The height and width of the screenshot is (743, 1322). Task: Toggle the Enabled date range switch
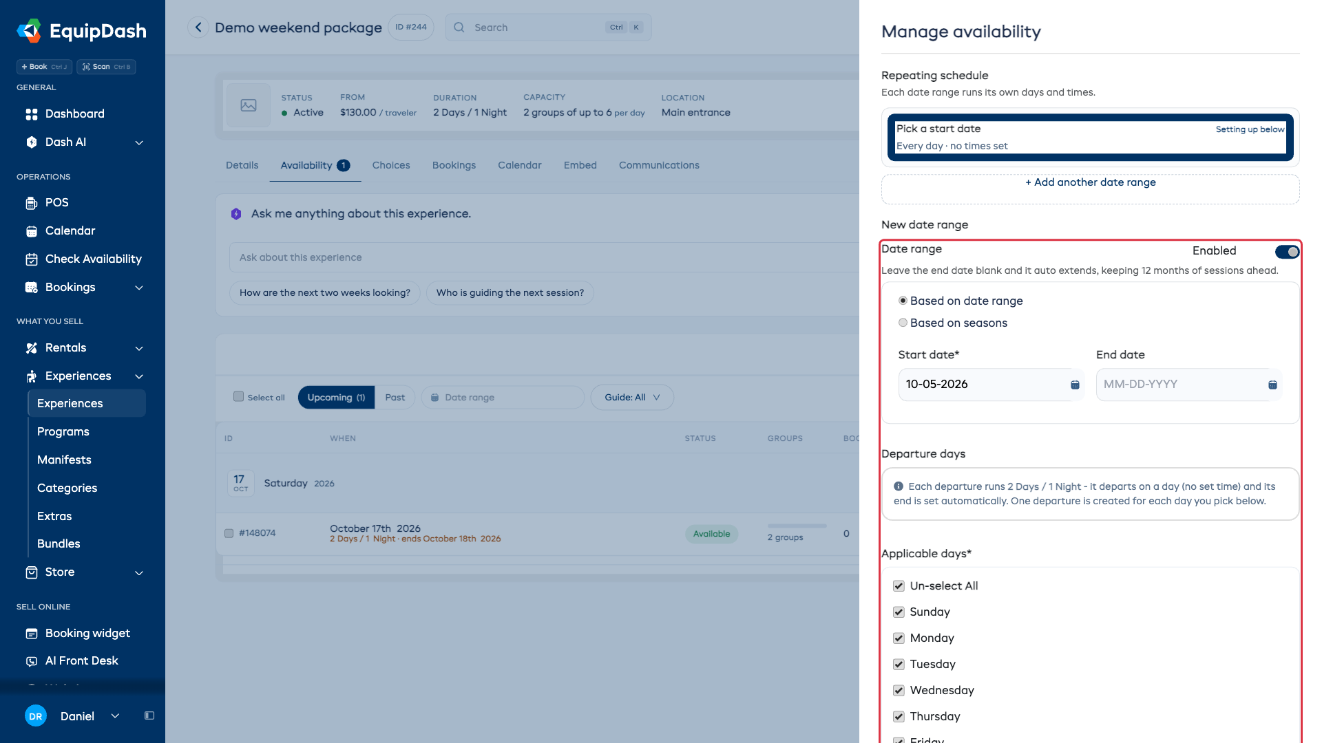coord(1287,252)
